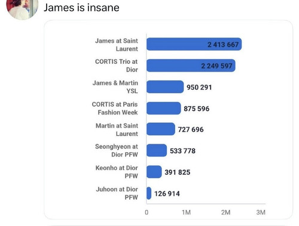The height and width of the screenshot is (226, 299).
Task: Click the 'Keonho at Dior PFW' category label
Action: (x=117, y=172)
